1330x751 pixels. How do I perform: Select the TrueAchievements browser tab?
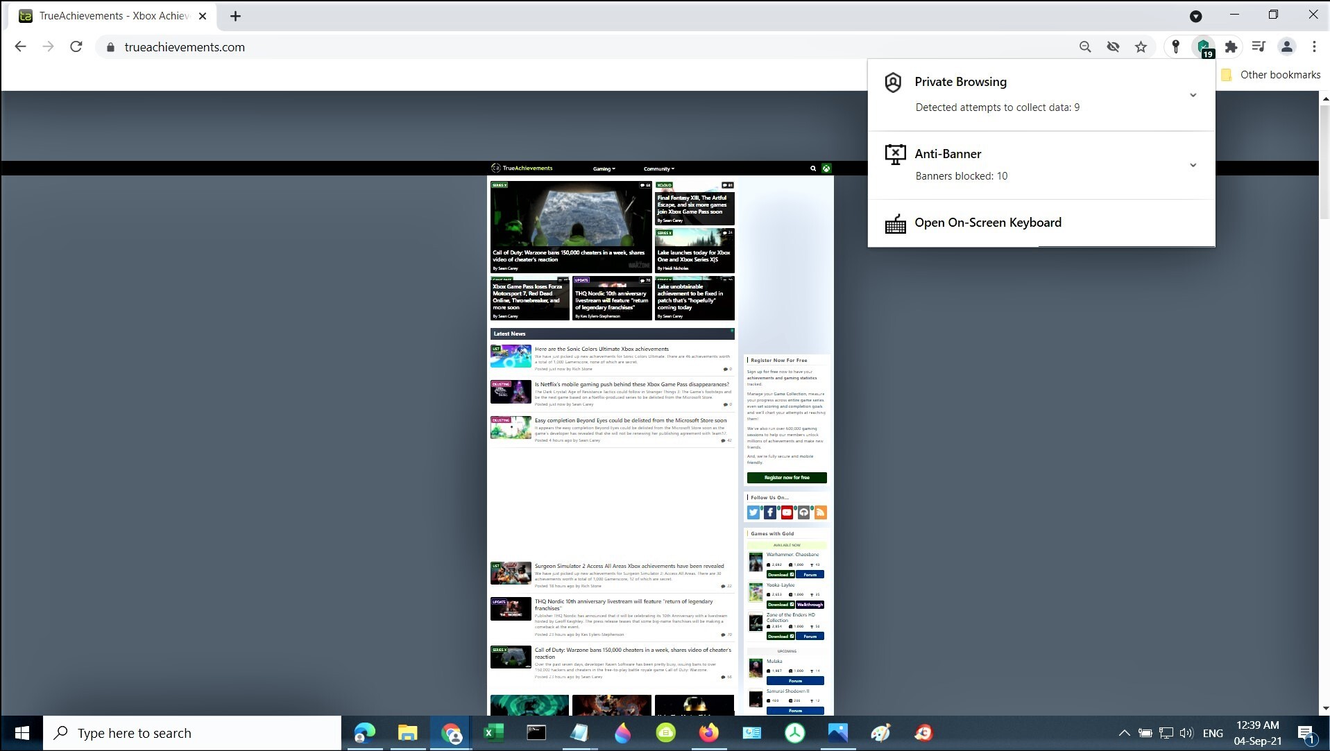pyautogui.click(x=113, y=16)
